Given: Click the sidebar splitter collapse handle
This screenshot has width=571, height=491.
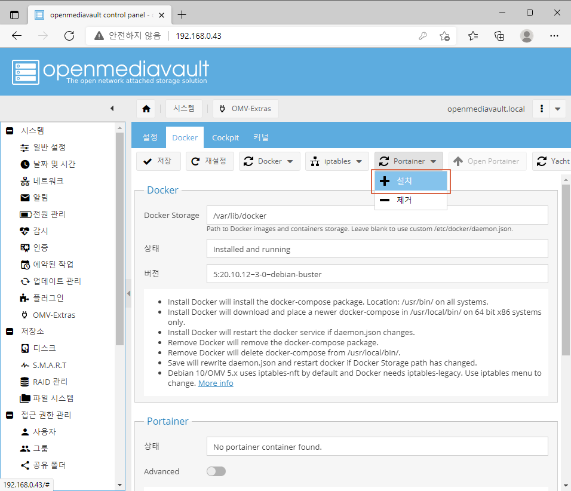Looking at the screenshot, I should [x=128, y=293].
